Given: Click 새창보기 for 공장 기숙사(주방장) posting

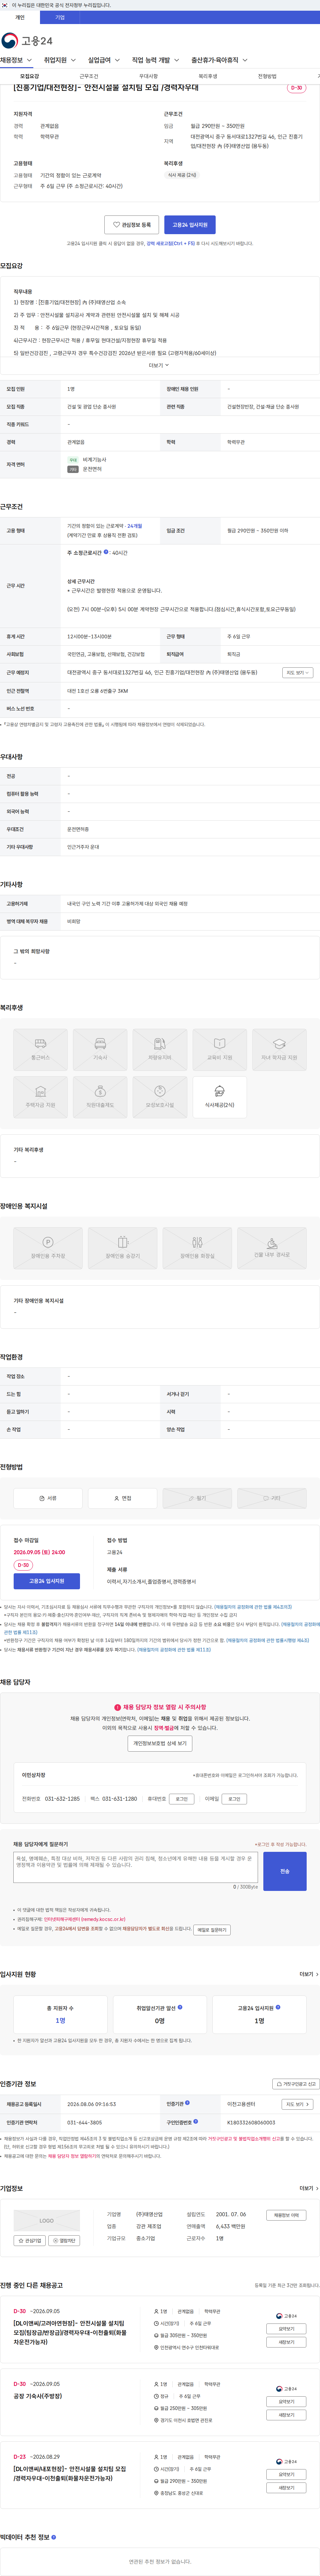Looking at the screenshot, I should pos(286,2415).
